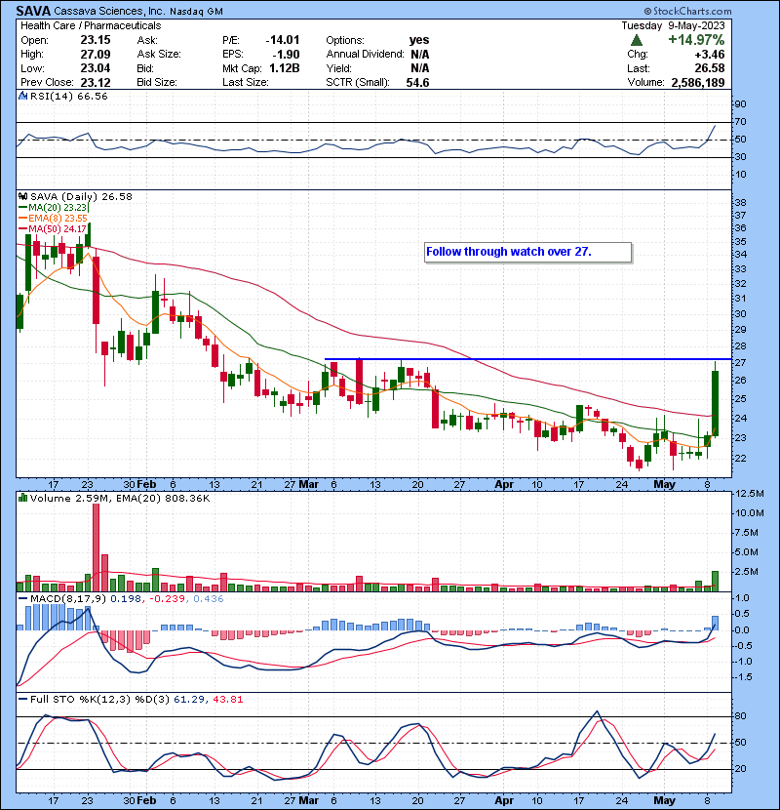The height and width of the screenshot is (810, 780).
Task: Click the 80 label on the stochastic axis
Action: pos(740,716)
